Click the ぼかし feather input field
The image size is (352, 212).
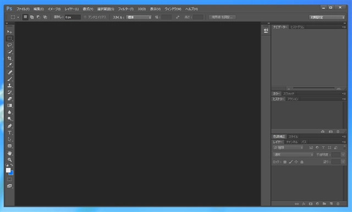coord(73,17)
